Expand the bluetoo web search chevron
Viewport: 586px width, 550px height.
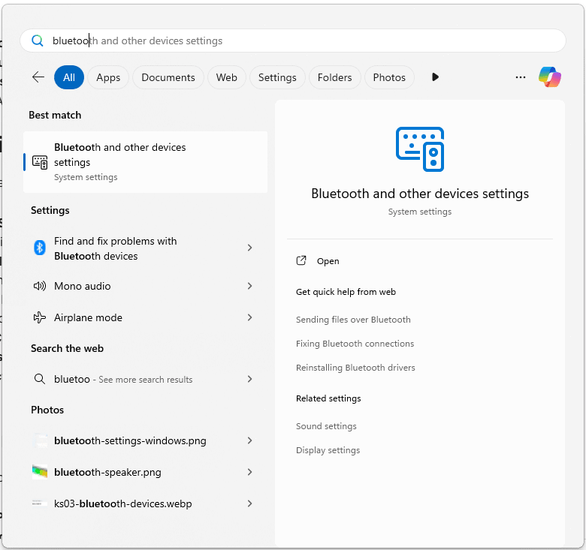pos(249,379)
